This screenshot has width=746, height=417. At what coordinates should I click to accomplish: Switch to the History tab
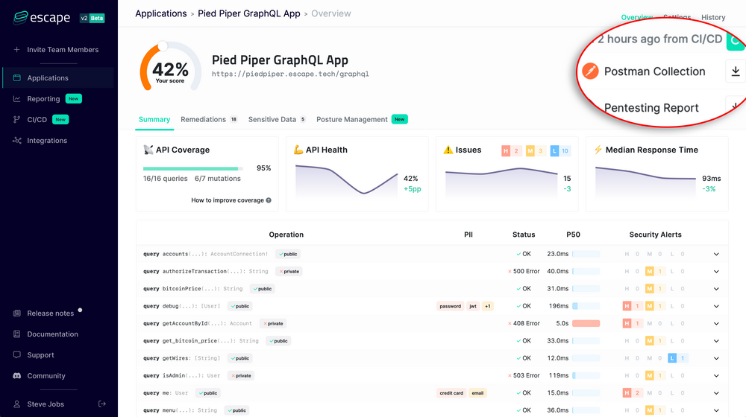pos(713,17)
